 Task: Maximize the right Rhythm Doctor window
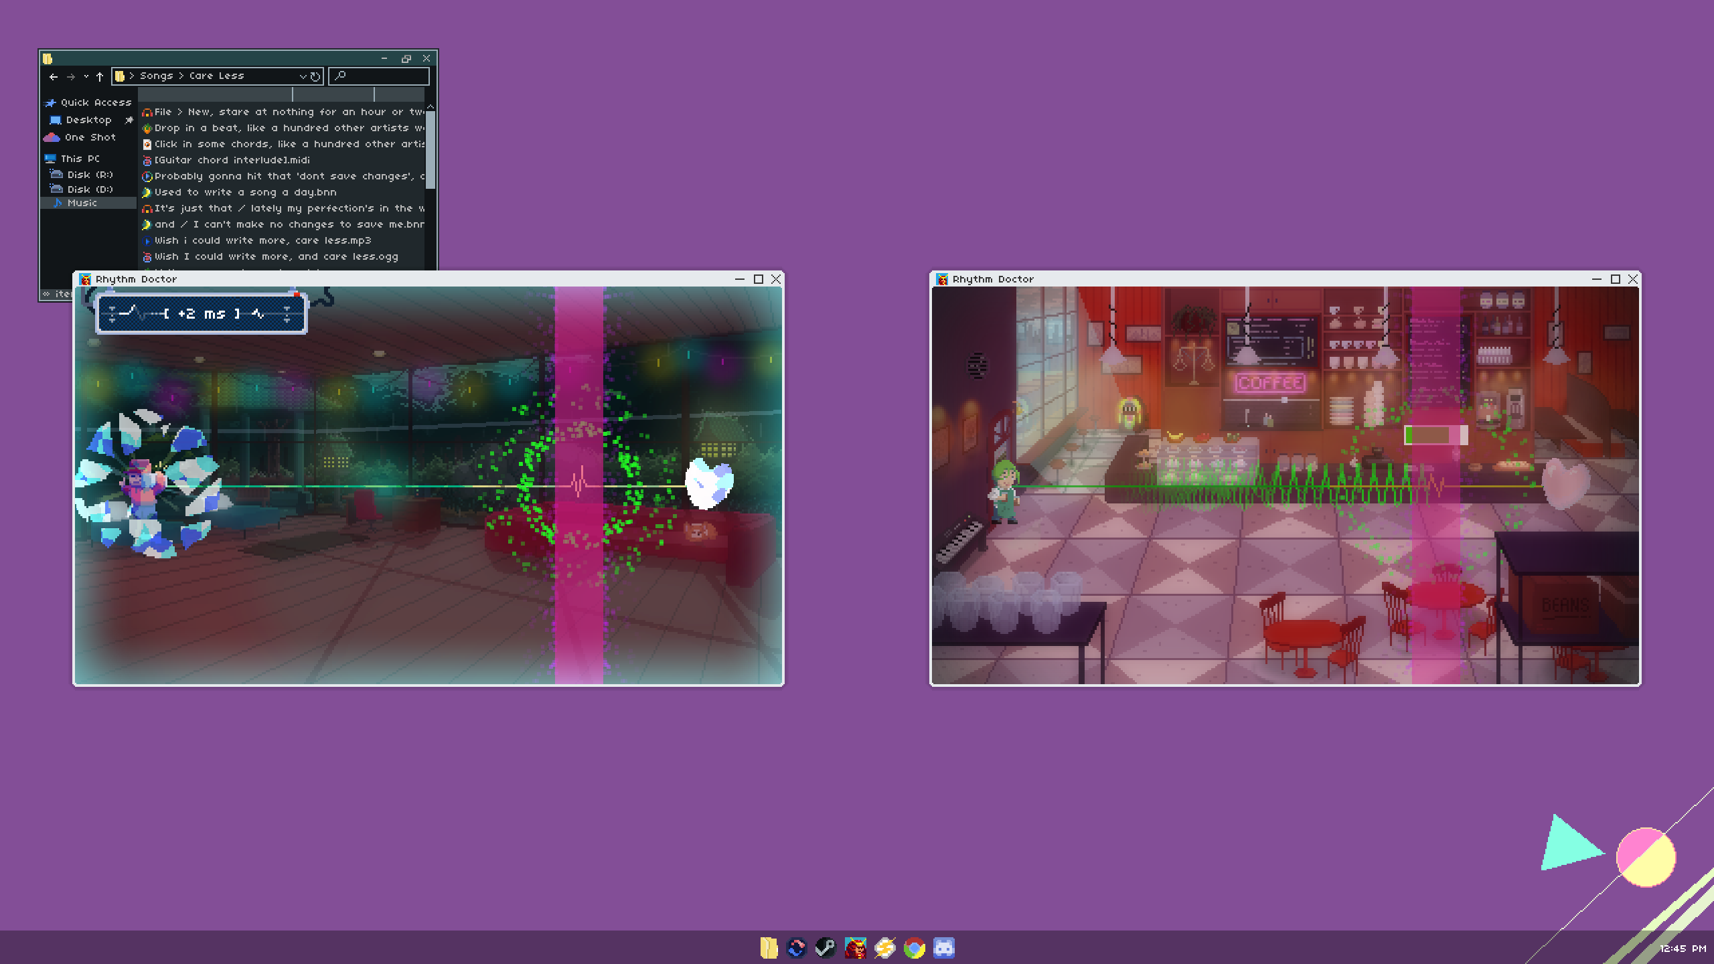click(x=1616, y=279)
